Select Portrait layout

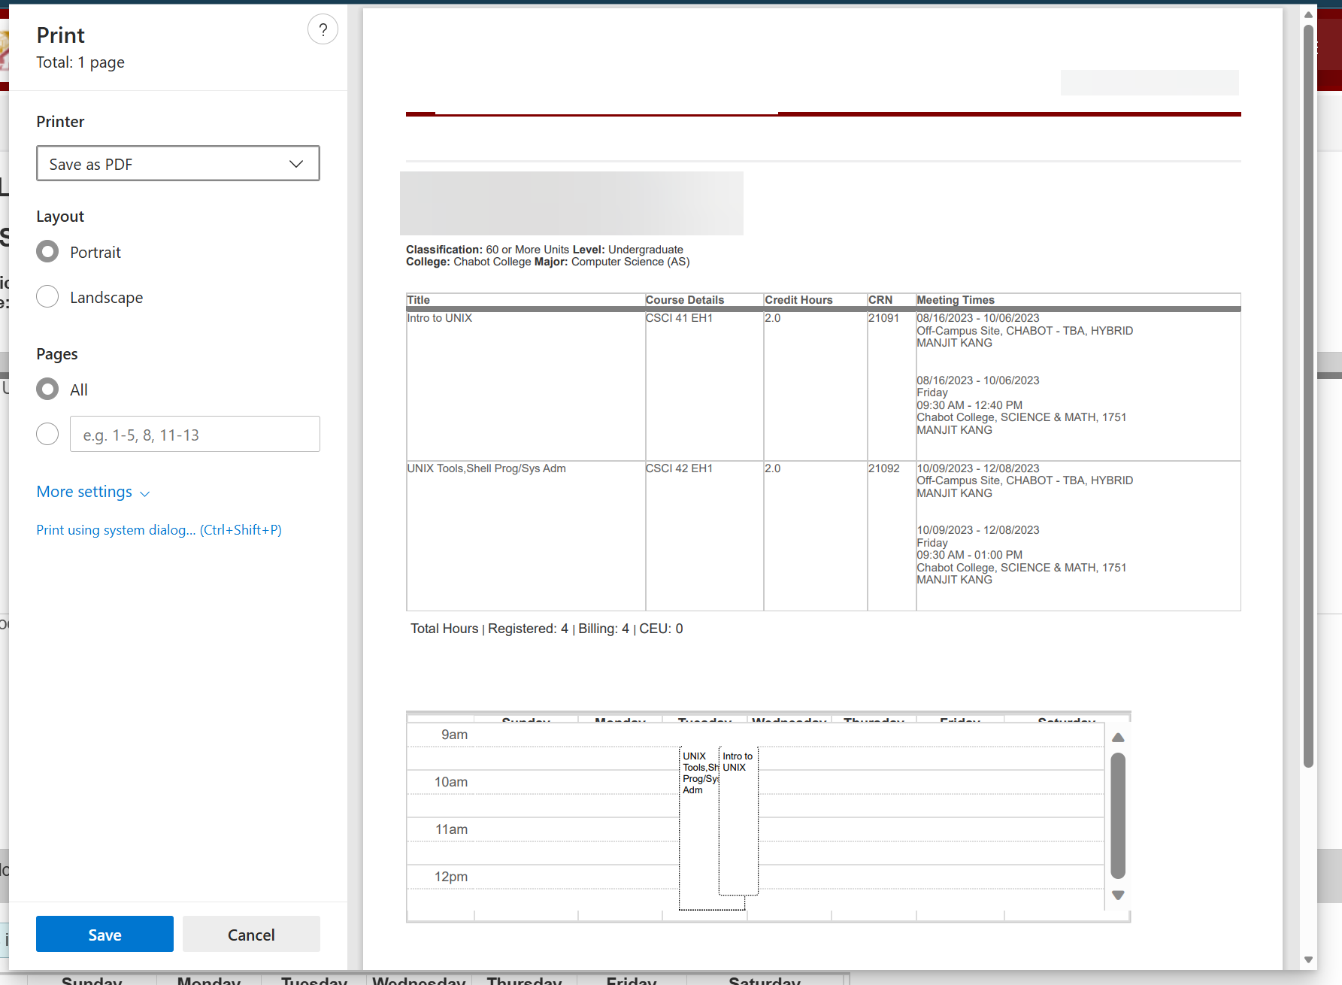47,252
